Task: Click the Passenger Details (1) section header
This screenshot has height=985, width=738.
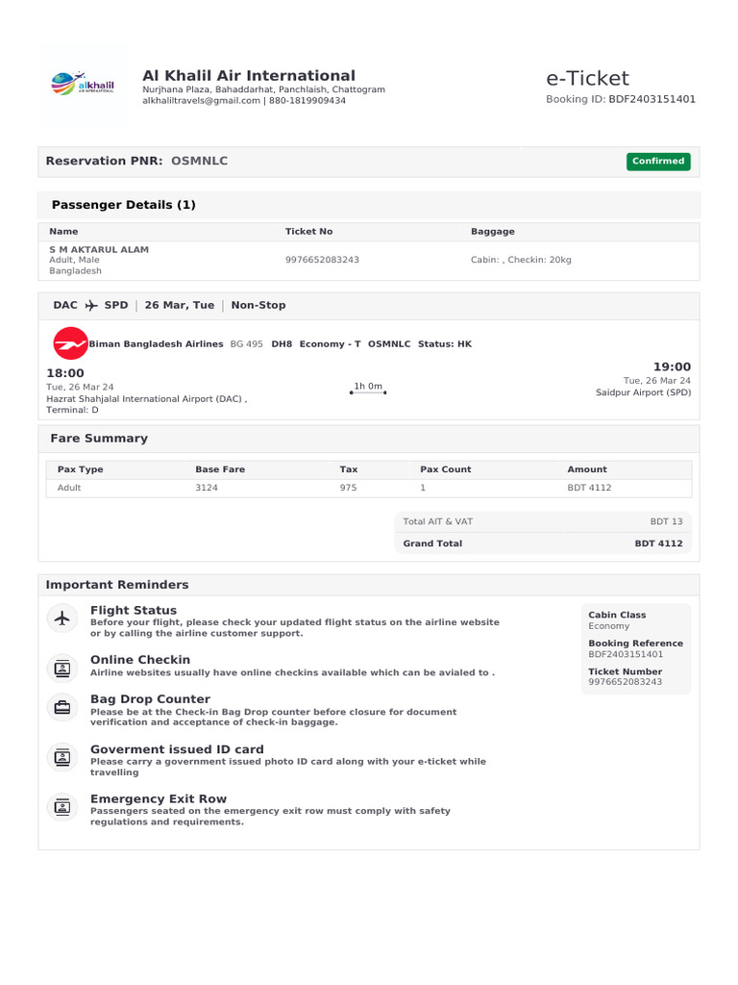Action: 123,205
